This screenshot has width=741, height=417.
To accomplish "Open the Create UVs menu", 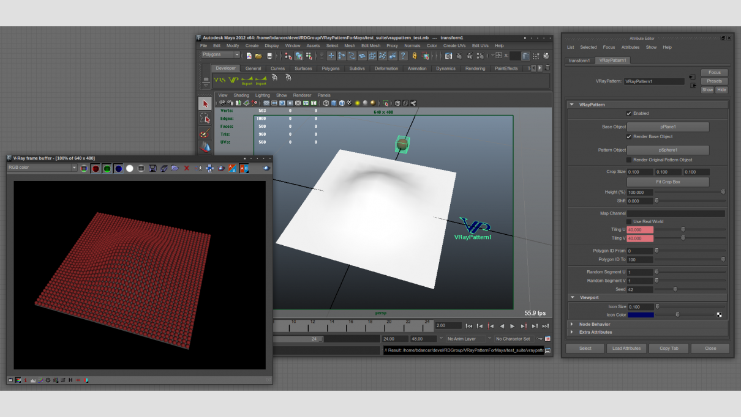I will point(454,46).
